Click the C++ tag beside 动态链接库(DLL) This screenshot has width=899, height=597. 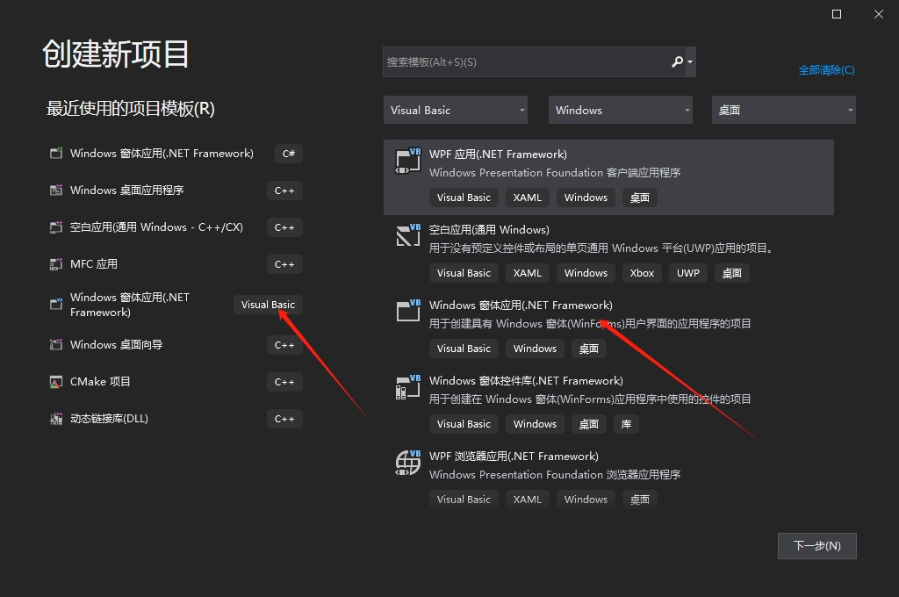(x=284, y=420)
